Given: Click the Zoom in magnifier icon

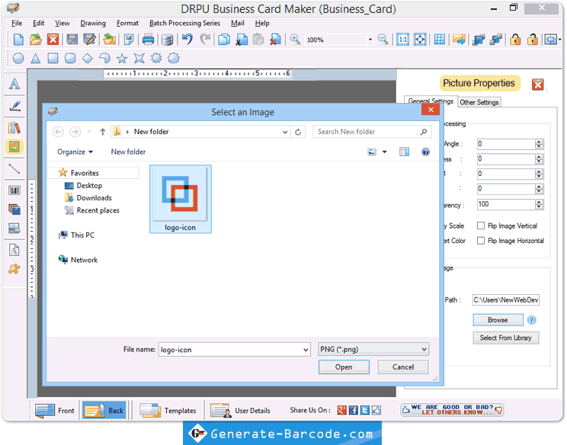Looking at the screenshot, I should 295,40.
